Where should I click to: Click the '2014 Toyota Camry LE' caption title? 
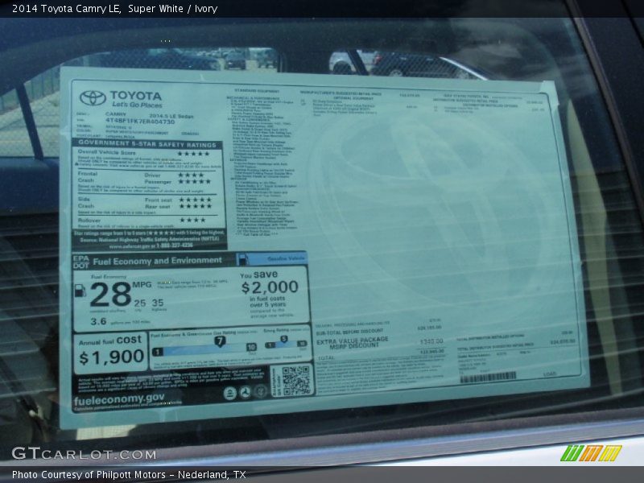click(66, 8)
